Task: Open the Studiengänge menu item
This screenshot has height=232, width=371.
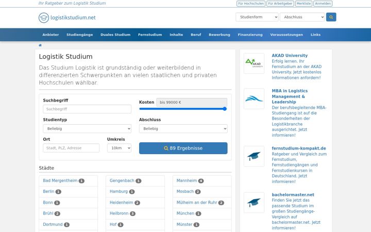Action: (80, 35)
